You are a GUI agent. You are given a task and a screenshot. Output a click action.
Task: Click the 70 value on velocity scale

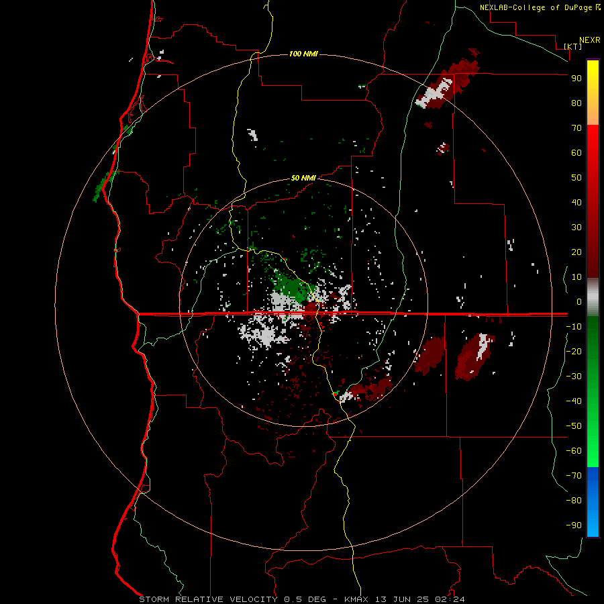point(576,128)
